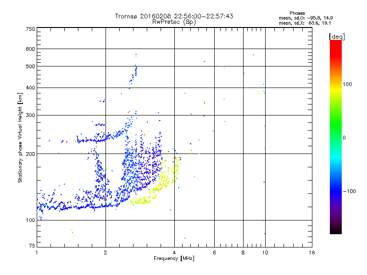Click the x-axis tick label '16'

[x=312, y=253]
